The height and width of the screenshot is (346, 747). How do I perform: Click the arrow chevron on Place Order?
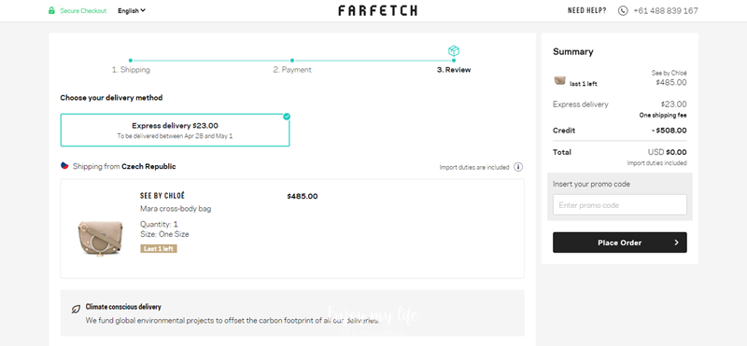point(676,242)
